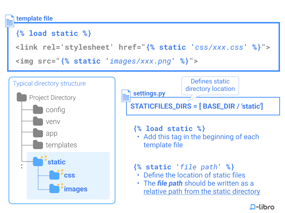Screen dimensions: 285x213
Task: Open the relative path underlined link
Action: pyautogui.click(x=202, y=191)
